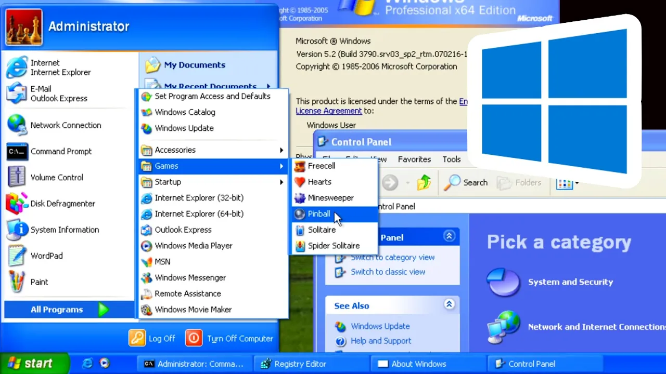Open Windows Update link in See Also

tap(380, 326)
